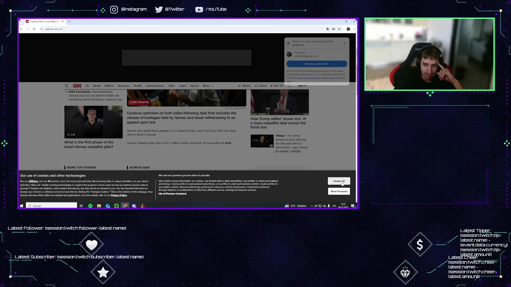511x287 pixels.
Task: Click the browser address bar showing edition.cnn.com
Action: pos(184,29)
